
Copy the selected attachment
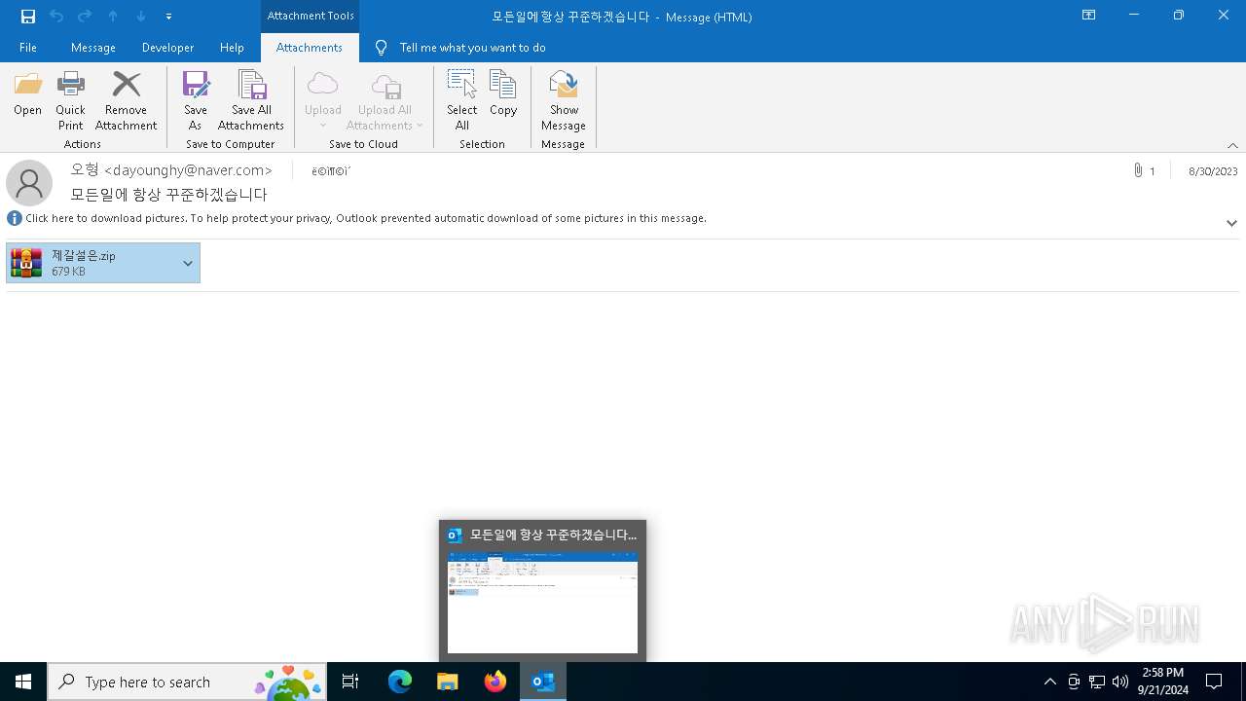(x=503, y=93)
